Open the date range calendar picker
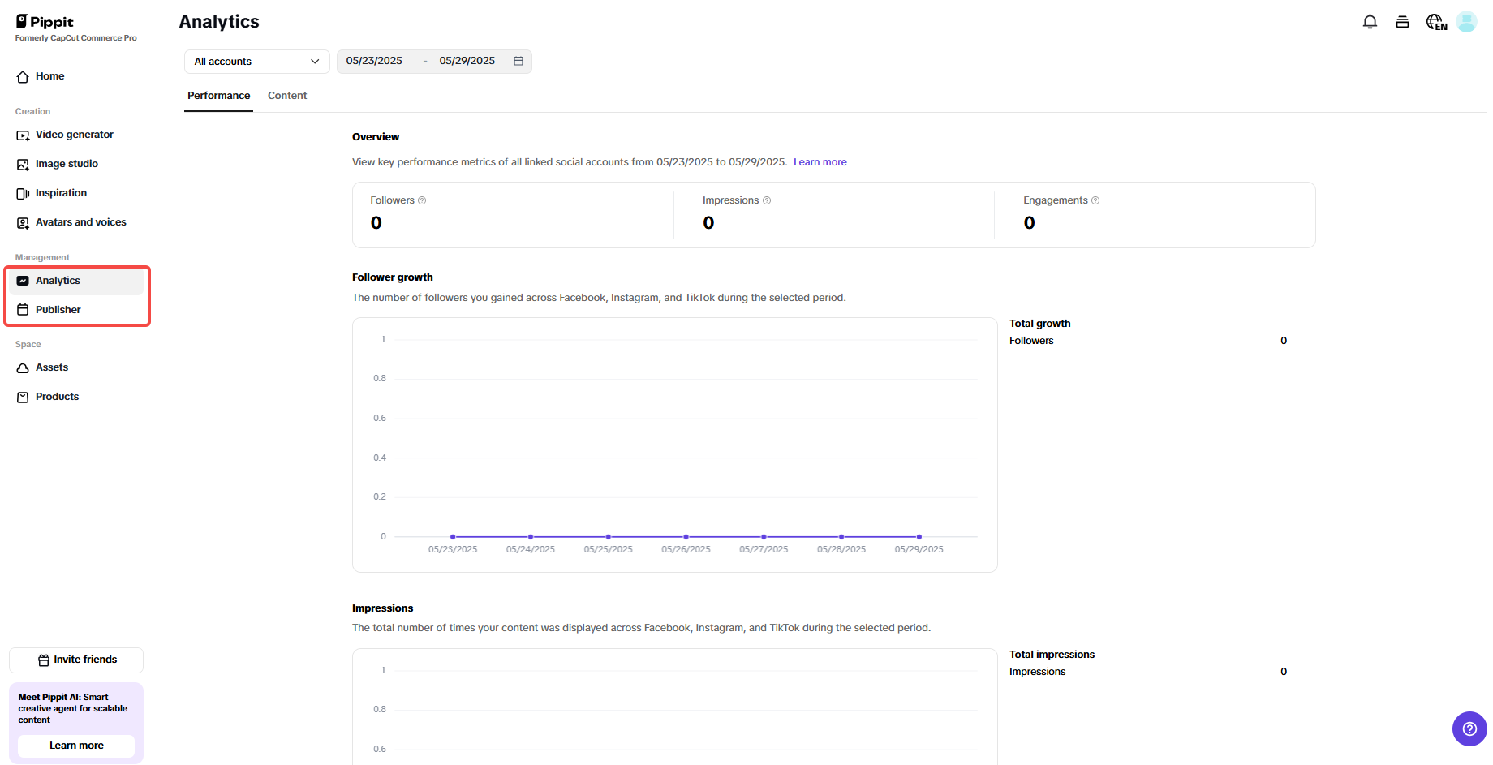The image size is (1493, 765). 518,61
